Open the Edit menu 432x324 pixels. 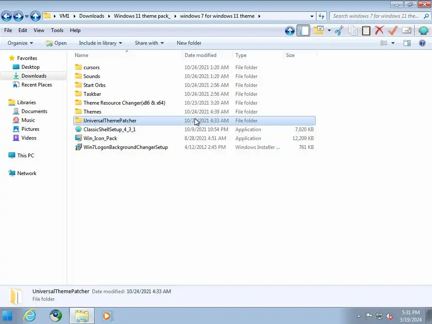(23, 30)
